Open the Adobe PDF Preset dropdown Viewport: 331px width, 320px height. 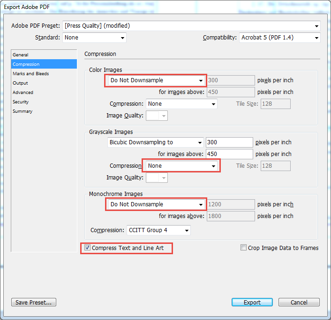(191, 26)
